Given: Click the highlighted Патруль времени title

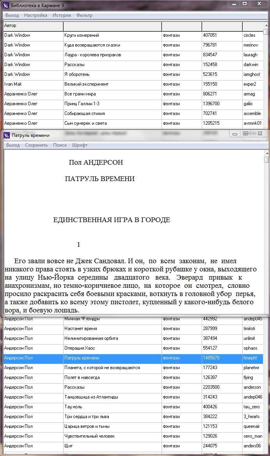Looking at the screenshot, I should coord(82,358).
